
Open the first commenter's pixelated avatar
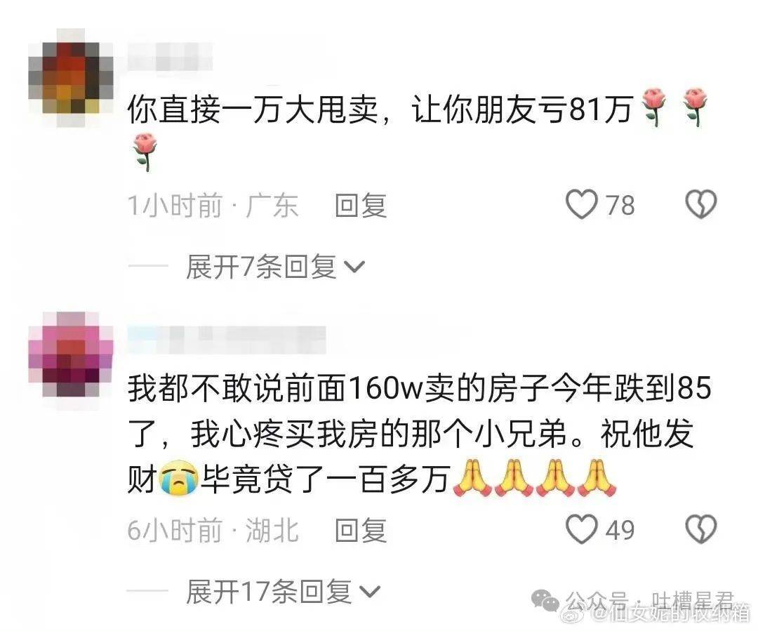71,77
